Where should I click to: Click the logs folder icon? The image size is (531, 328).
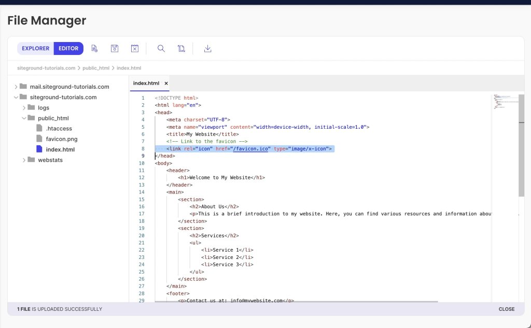[x=31, y=107]
